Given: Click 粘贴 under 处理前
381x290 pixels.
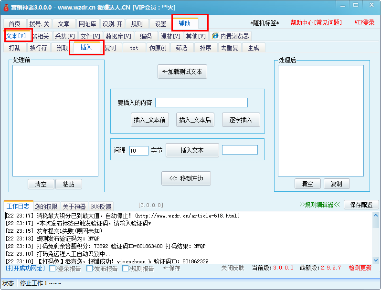Looking at the screenshot, I should pyautogui.click(x=69, y=184).
